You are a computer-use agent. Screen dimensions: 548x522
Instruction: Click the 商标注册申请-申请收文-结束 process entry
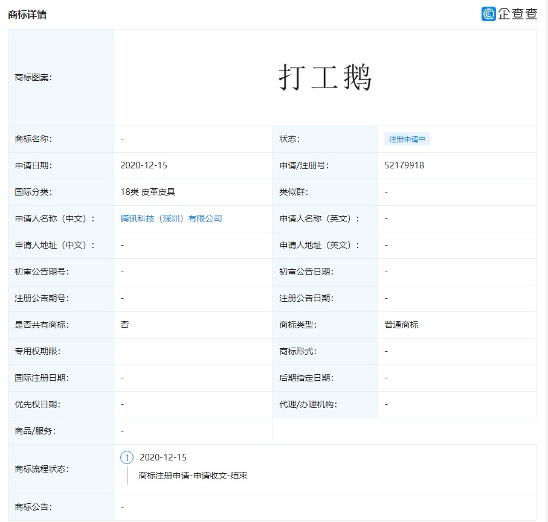tap(193, 476)
